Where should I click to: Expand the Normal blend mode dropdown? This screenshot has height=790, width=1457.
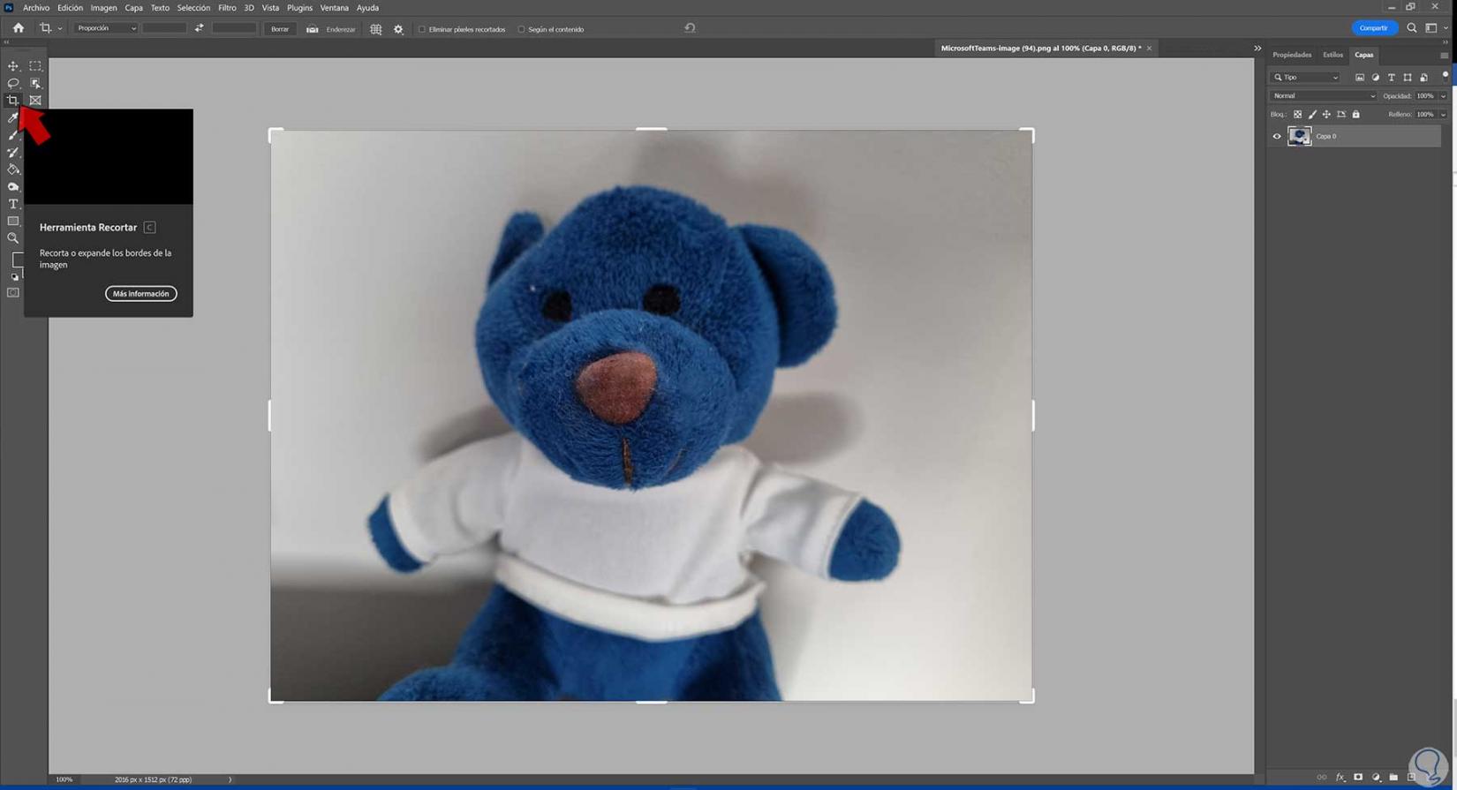pos(1323,95)
